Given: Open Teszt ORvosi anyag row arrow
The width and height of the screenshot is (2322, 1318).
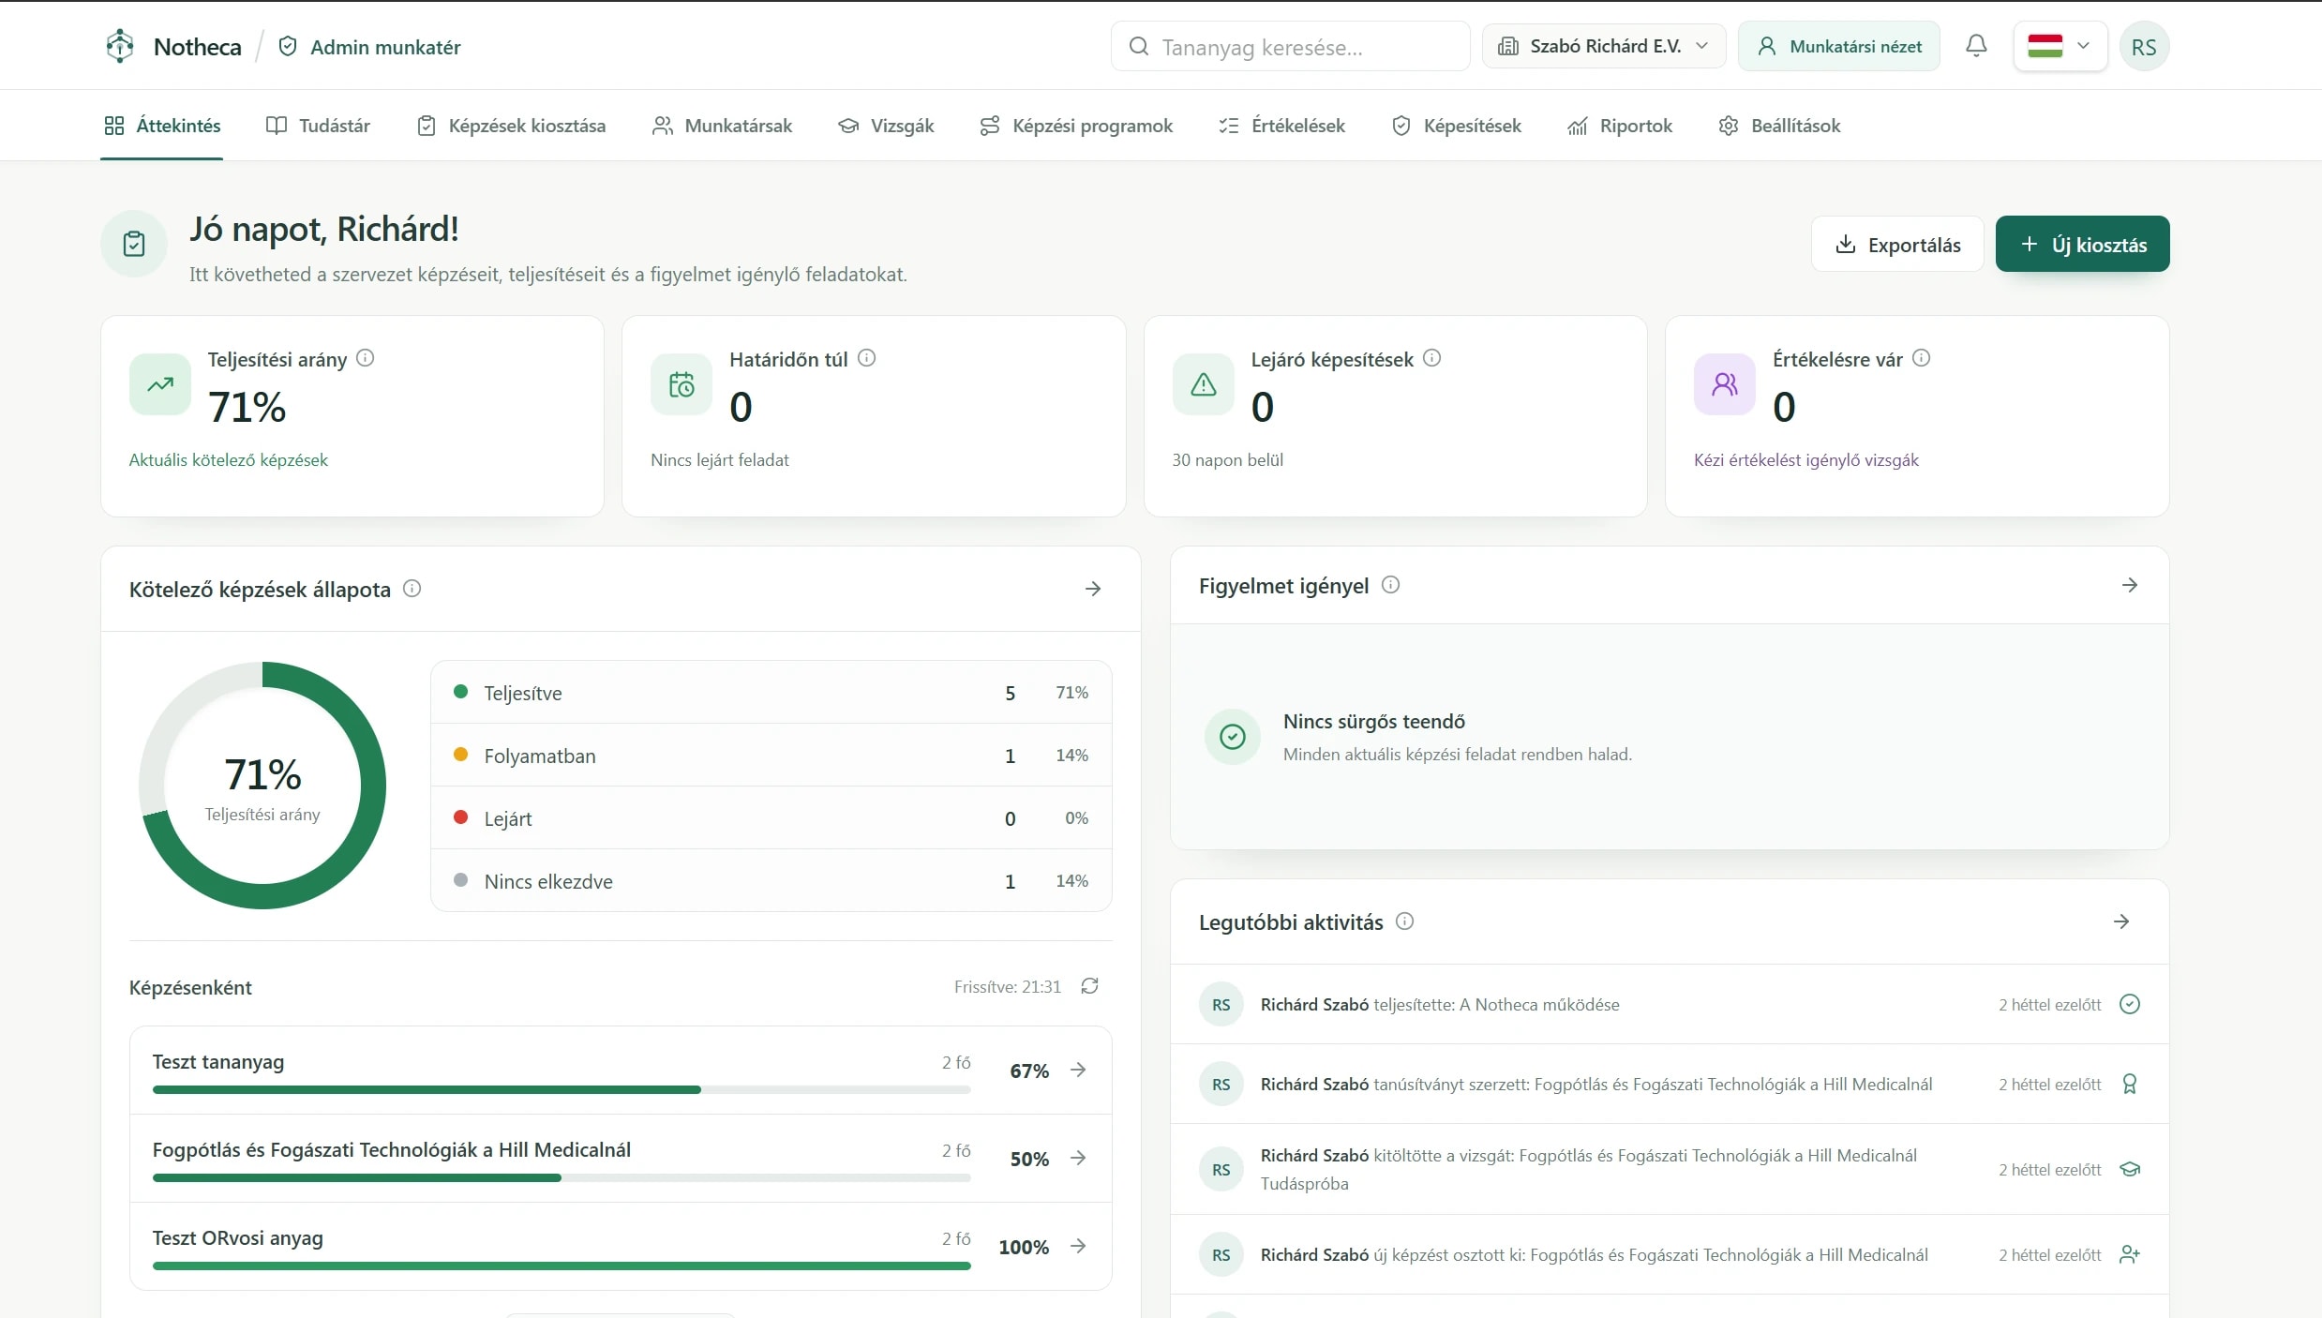Looking at the screenshot, I should pos(1078,1246).
